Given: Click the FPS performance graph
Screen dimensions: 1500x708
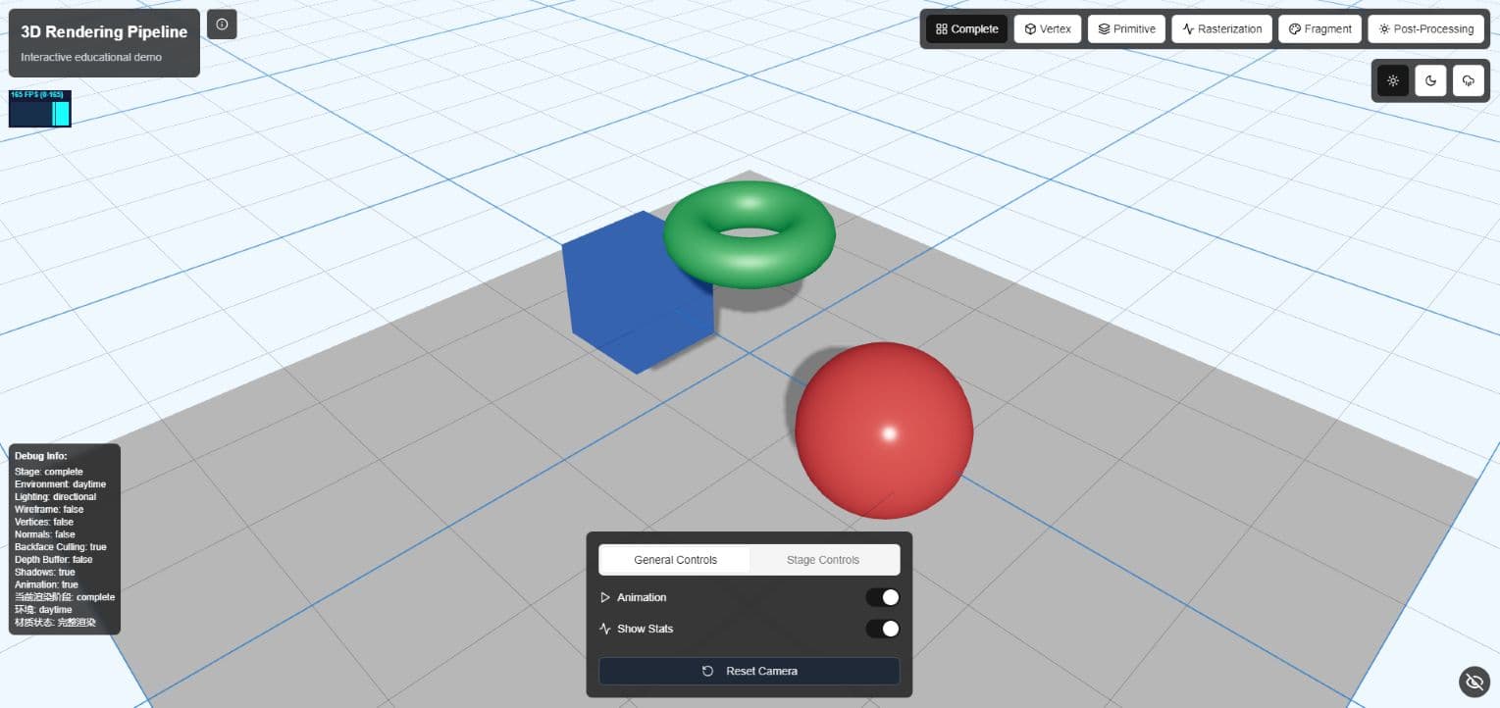Looking at the screenshot, I should click(x=39, y=109).
